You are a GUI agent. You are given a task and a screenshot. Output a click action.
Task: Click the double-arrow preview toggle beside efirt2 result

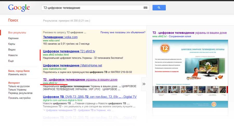[144, 84]
